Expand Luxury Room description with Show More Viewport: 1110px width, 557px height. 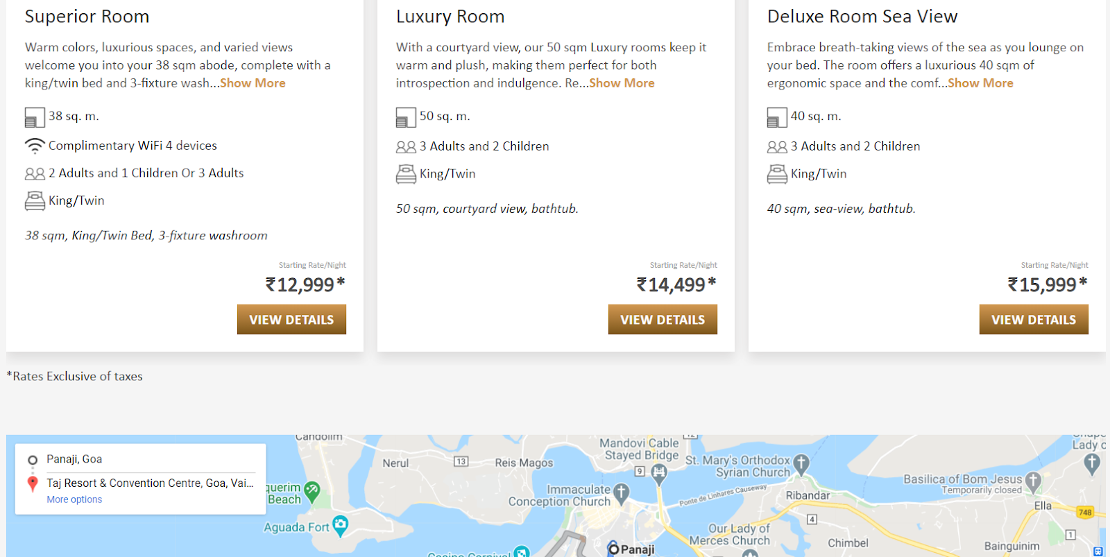[622, 83]
